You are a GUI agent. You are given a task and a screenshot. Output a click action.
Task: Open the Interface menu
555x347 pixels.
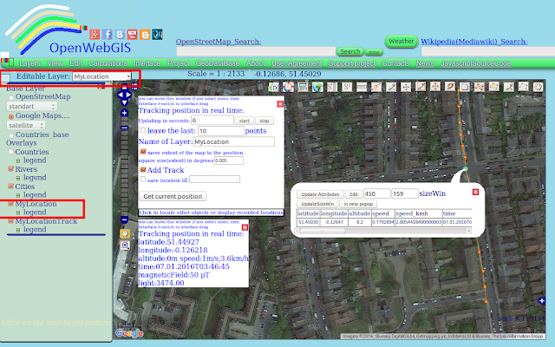147,63
